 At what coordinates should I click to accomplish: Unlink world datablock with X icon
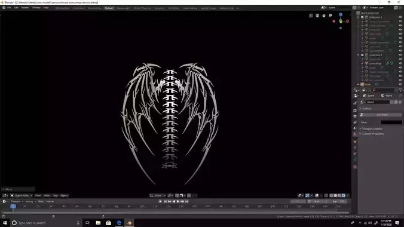(x=400, y=102)
